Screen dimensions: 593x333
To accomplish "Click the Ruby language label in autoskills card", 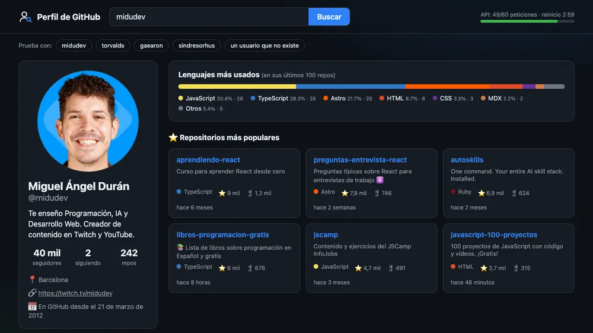I will pyautogui.click(x=464, y=192).
